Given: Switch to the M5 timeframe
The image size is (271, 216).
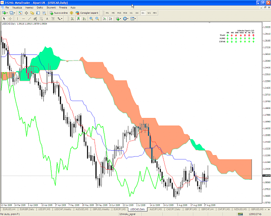Looking at the screenshot, I should (113, 13).
